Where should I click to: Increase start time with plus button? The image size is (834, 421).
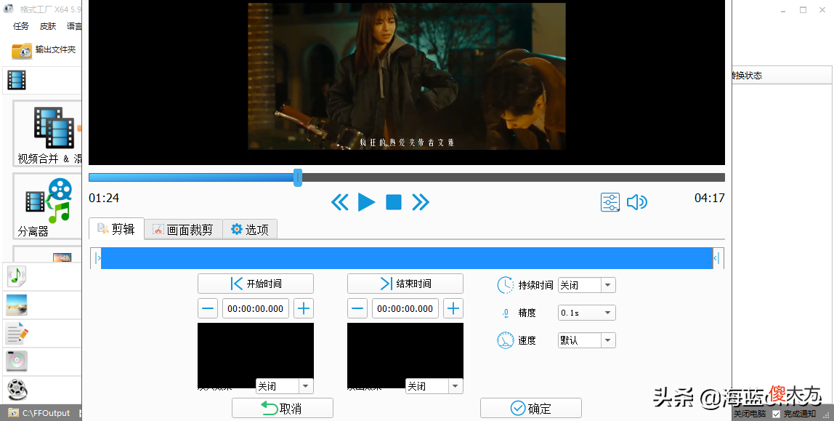(304, 309)
